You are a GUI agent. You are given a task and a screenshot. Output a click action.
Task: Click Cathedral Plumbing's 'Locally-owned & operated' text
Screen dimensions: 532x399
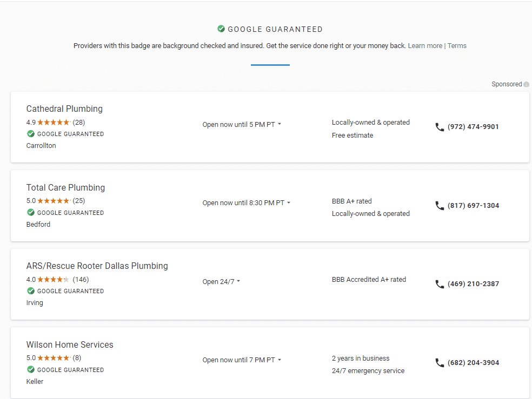[370, 123]
